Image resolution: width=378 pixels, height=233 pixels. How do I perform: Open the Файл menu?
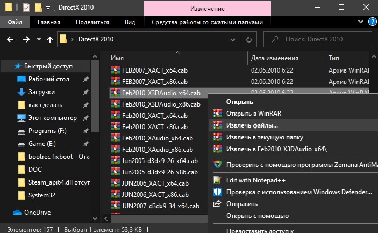[x=15, y=22]
